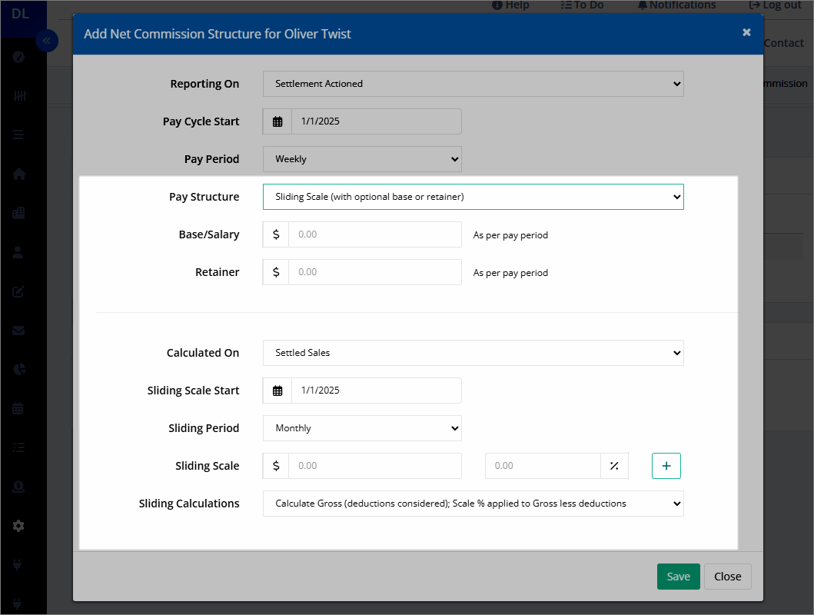Click the Base/Salary amount field
This screenshot has width=814, height=615.
(x=375, y=234)
